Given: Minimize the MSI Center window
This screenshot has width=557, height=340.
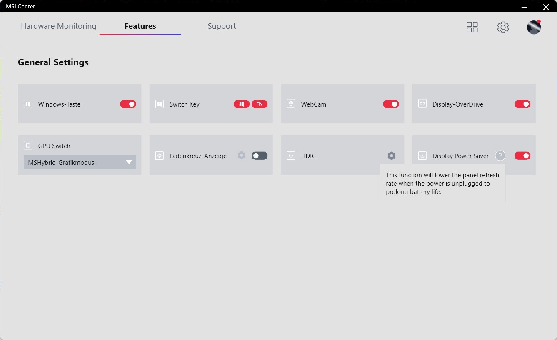Looking at the screenshot, I should pos(525,7).
